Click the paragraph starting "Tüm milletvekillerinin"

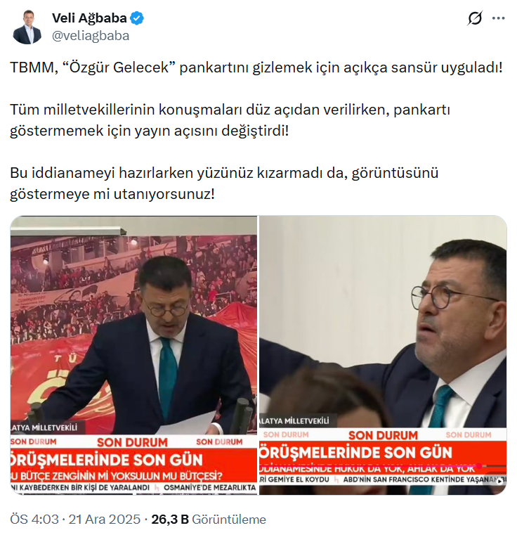pos(230,120)
